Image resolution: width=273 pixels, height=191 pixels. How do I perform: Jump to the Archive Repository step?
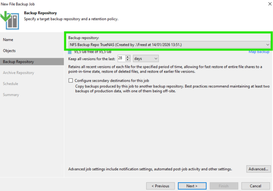[x=18, y=73]
